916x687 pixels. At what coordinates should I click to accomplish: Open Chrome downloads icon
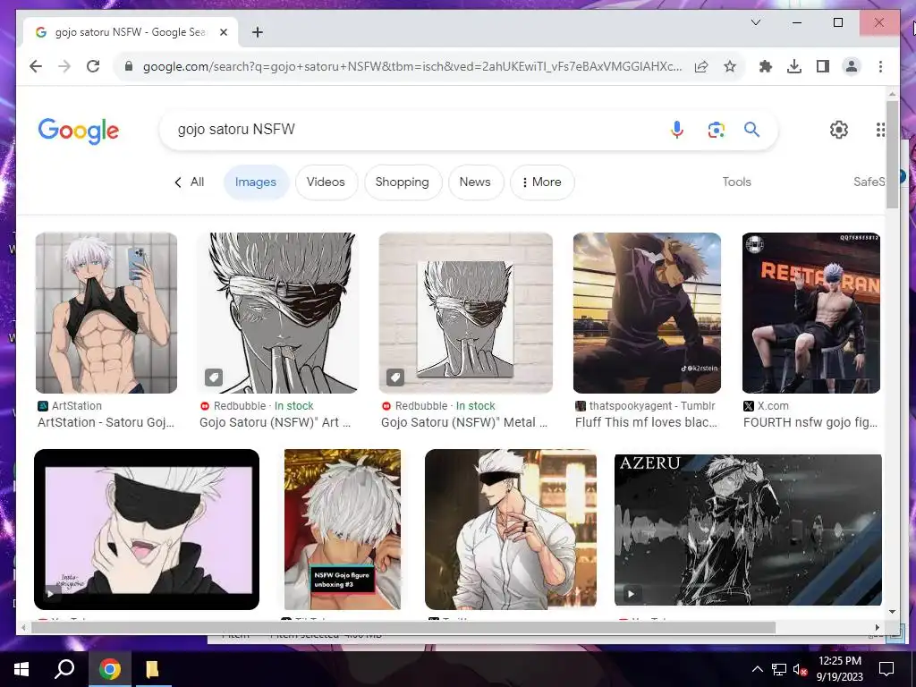point(794,66)
